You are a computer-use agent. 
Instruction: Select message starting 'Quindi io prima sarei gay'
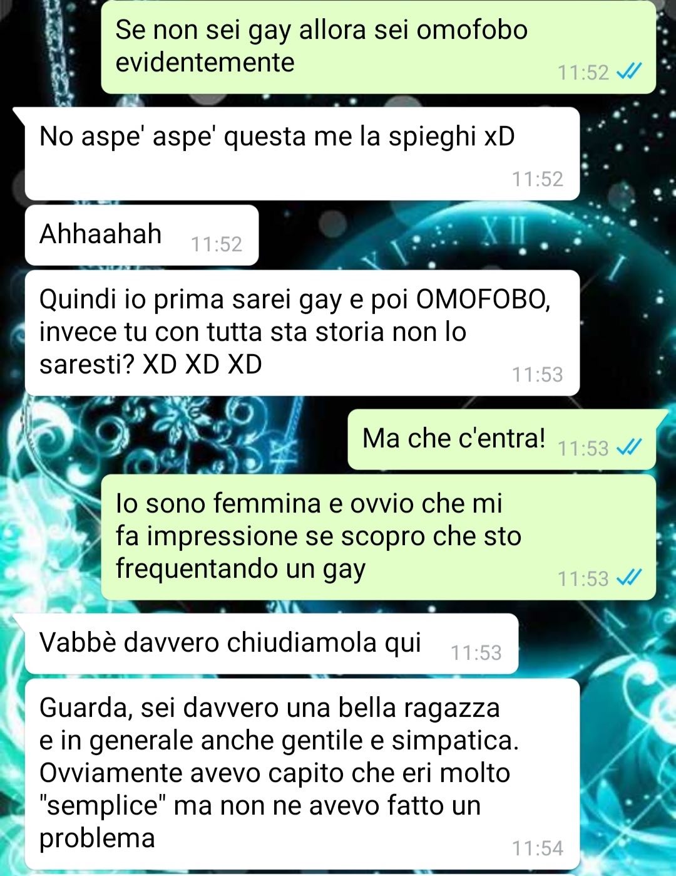302,333
